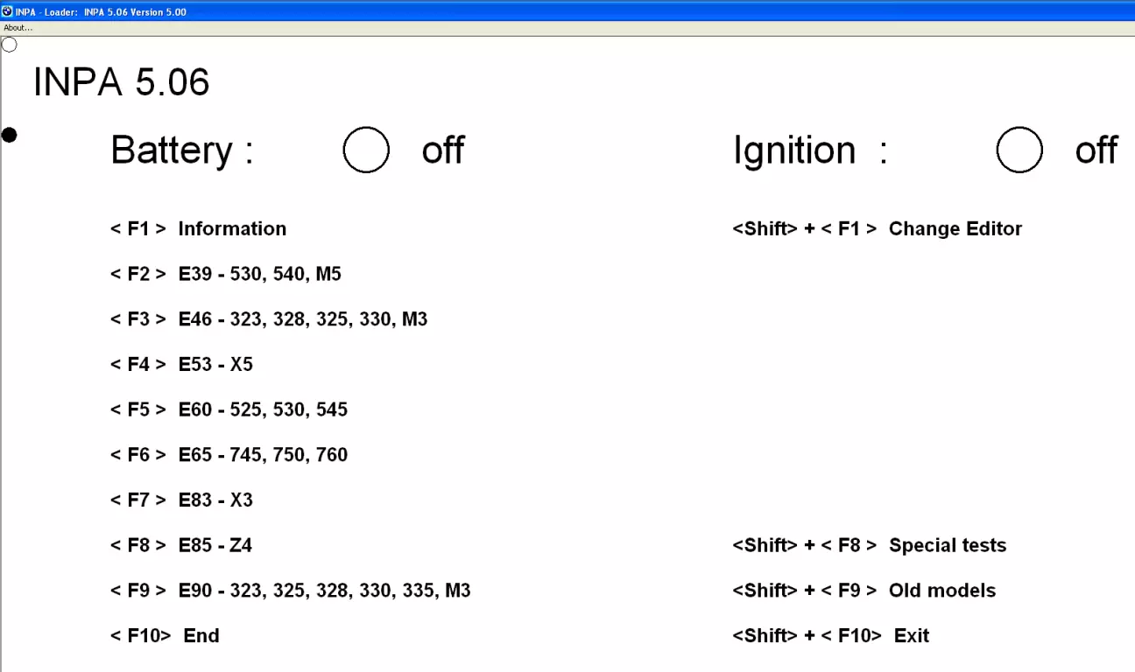Open the About... menu

pos(18,28)
